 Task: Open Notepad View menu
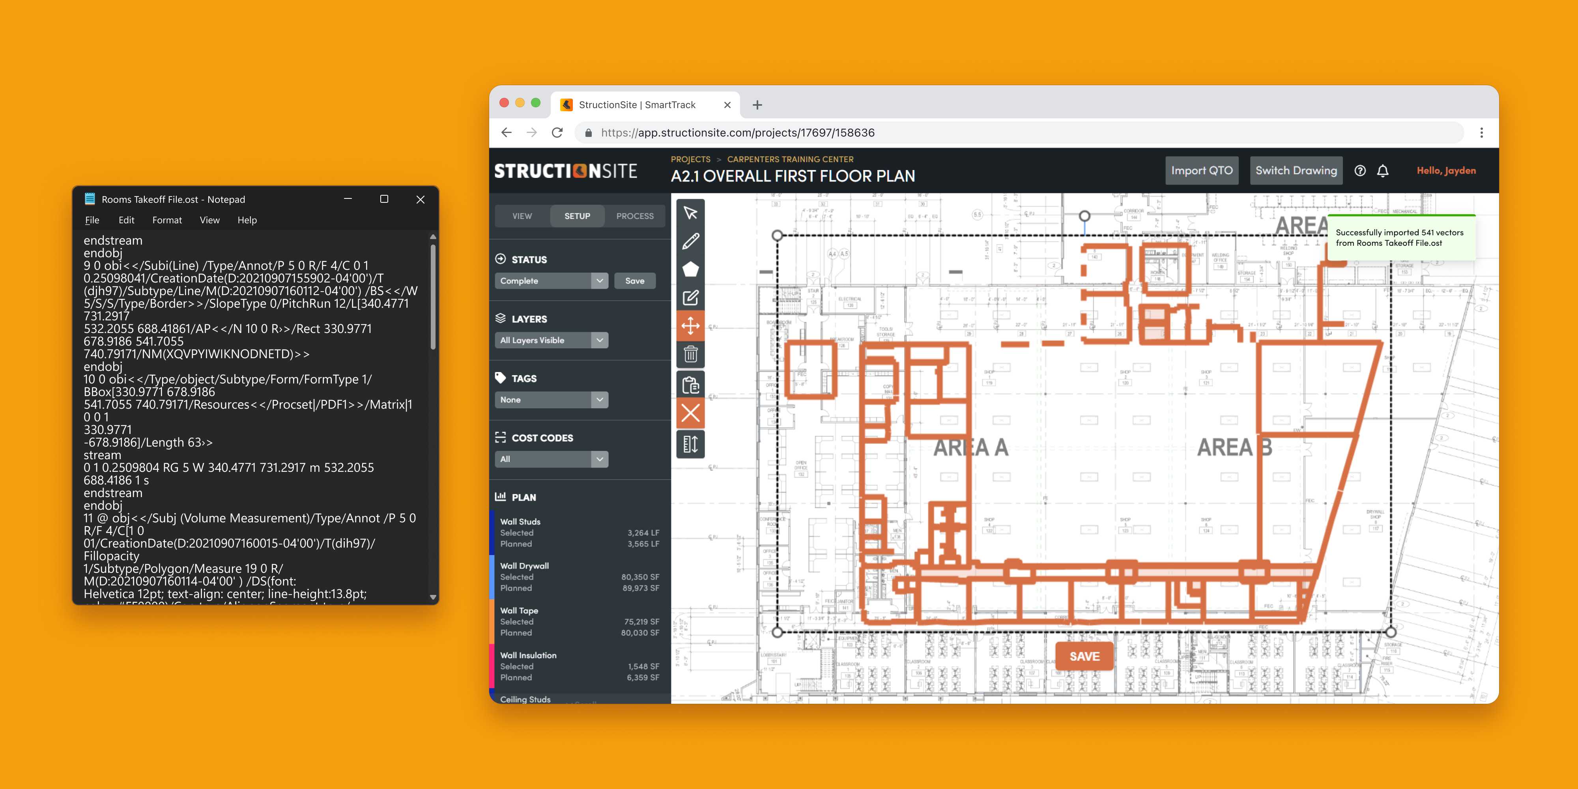click(x=209, y=220)
